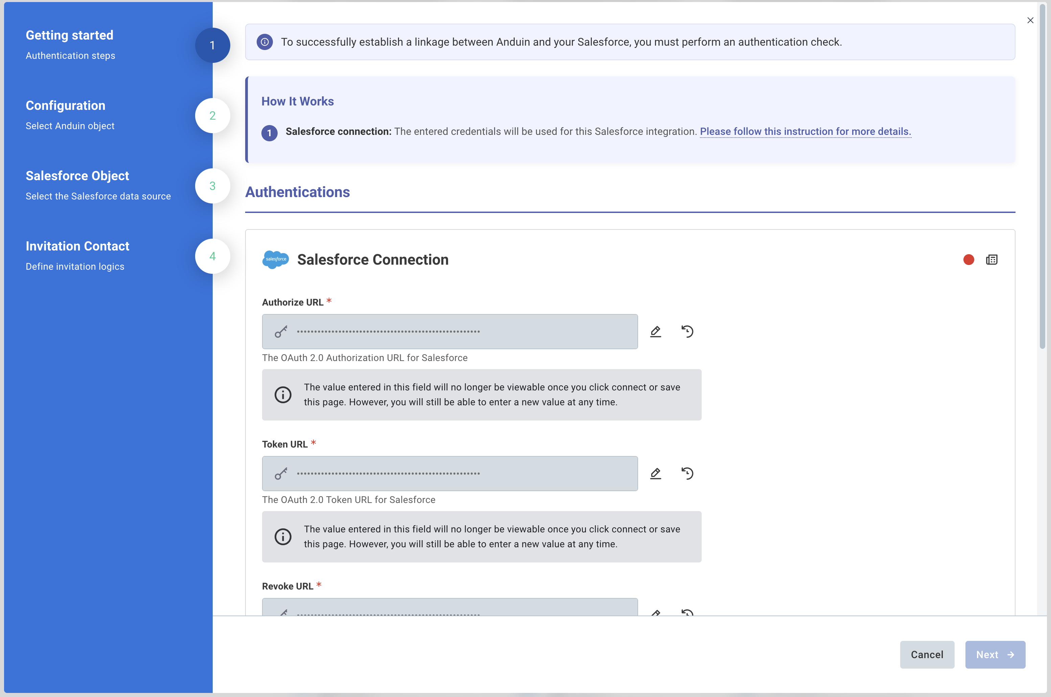Go to step 2 Configuration
1051x697 pixels.
(x=65, y=105)
